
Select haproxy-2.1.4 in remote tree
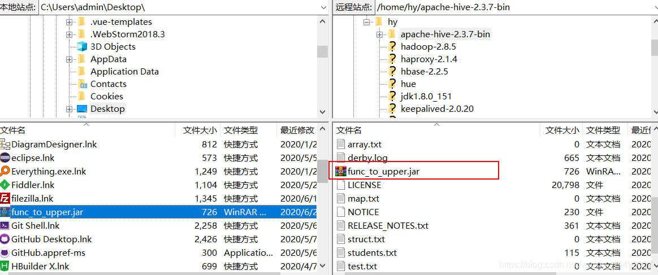point(429,59)
